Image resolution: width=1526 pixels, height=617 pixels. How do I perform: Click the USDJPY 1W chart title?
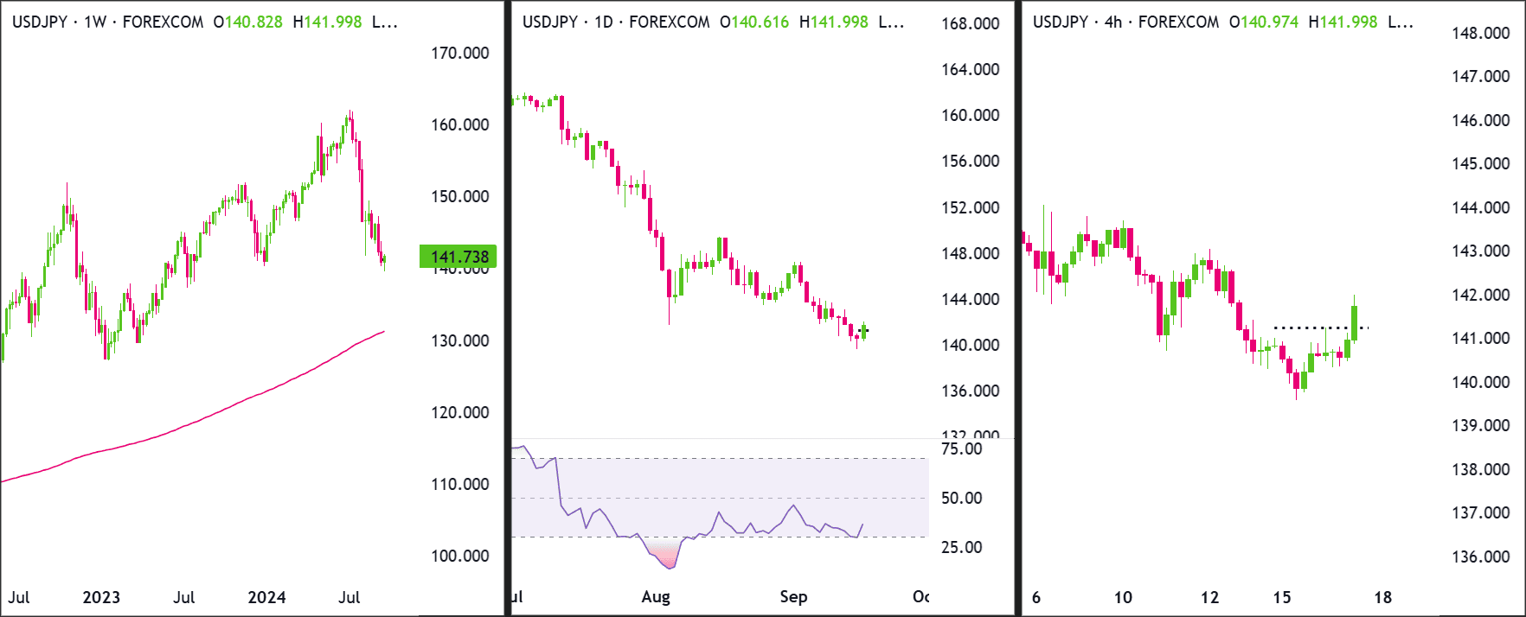point(108,22)
